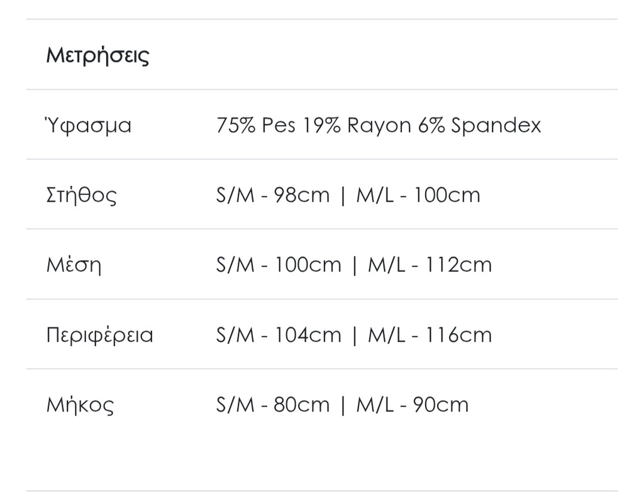The width and height of the screenshot is (644, 492).
Task: Click the pipe separator in the Μήκος row
Action: [x=343, y=405]
